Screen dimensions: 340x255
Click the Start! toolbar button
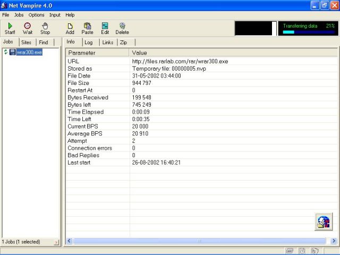tap(10, 28)
